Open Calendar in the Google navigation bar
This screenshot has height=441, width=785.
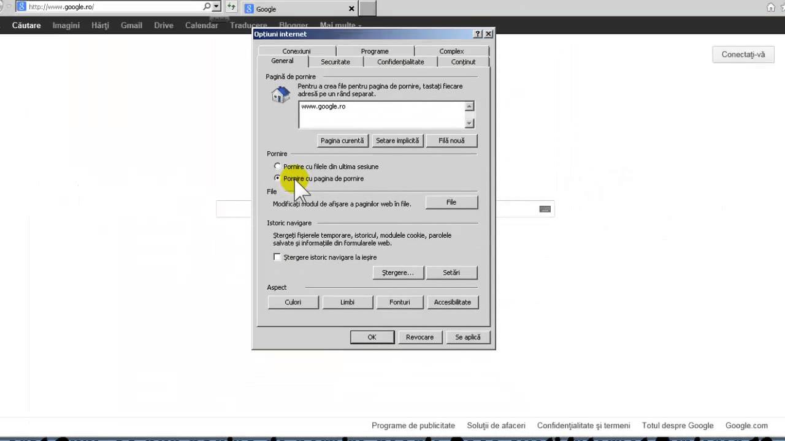202,26
